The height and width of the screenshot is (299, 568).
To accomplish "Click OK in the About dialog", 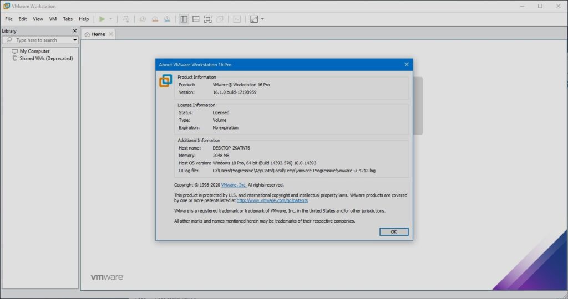I will [x=394, y=232].
